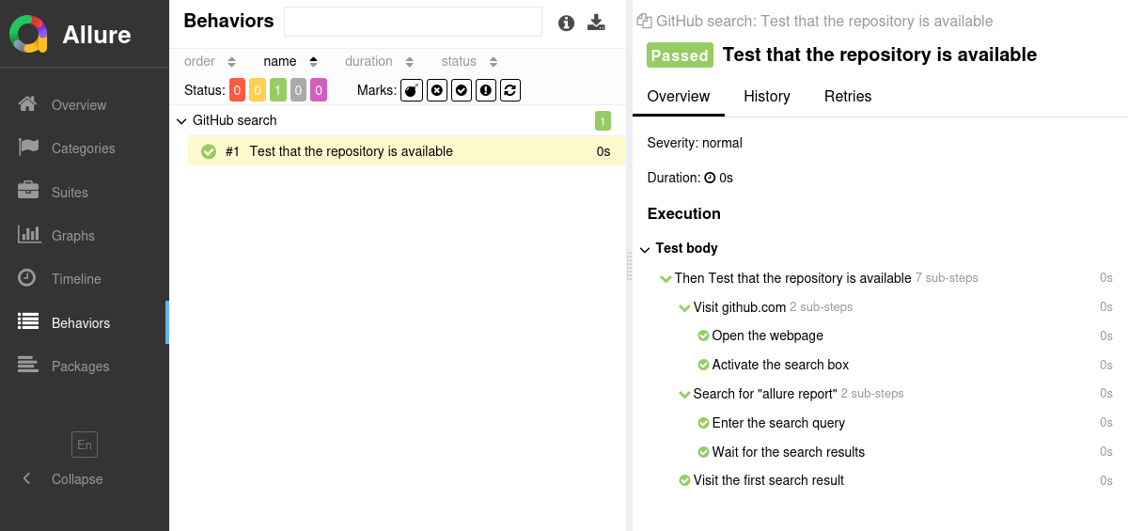Image resolution: width=1128 pixels, height=531 pixels.
Task: Toggle the retries refresh mark filter
Action: click(x=510, y=90)
